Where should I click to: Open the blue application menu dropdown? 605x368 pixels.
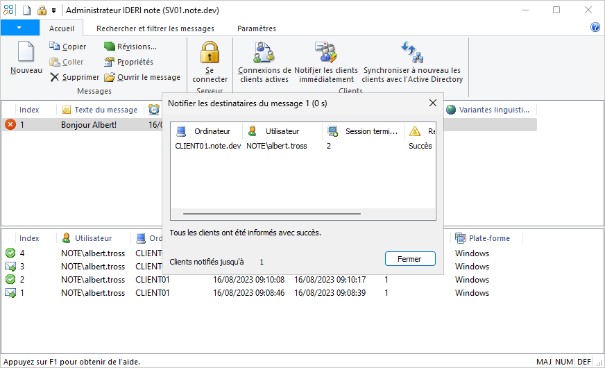point(19,28)
